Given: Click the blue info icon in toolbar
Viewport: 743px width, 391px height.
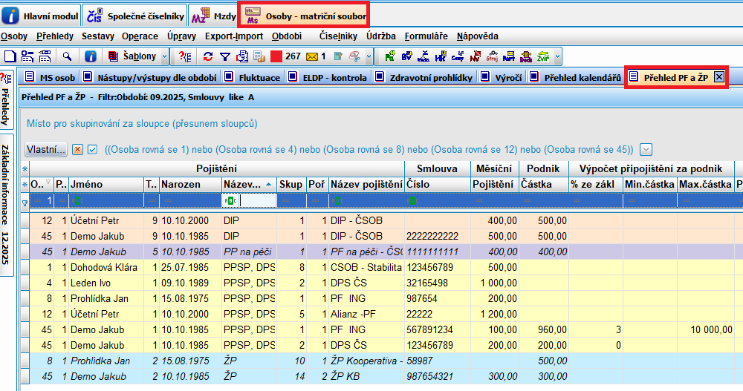Looking at the screenshot, I should tap(90, 56).
